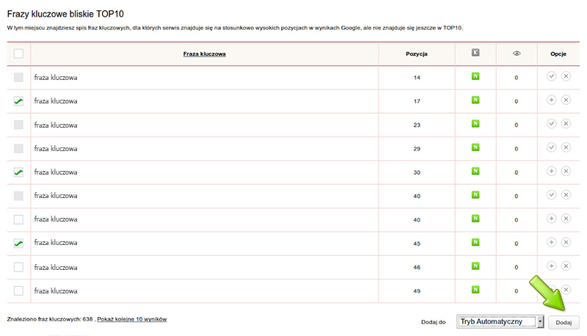The width and height of the screenshot is (587, 336).
Task: Click the plus icon for position 17 row
Action: [552, 101]
